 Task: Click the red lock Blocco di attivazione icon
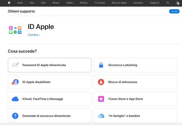(101, 82)
